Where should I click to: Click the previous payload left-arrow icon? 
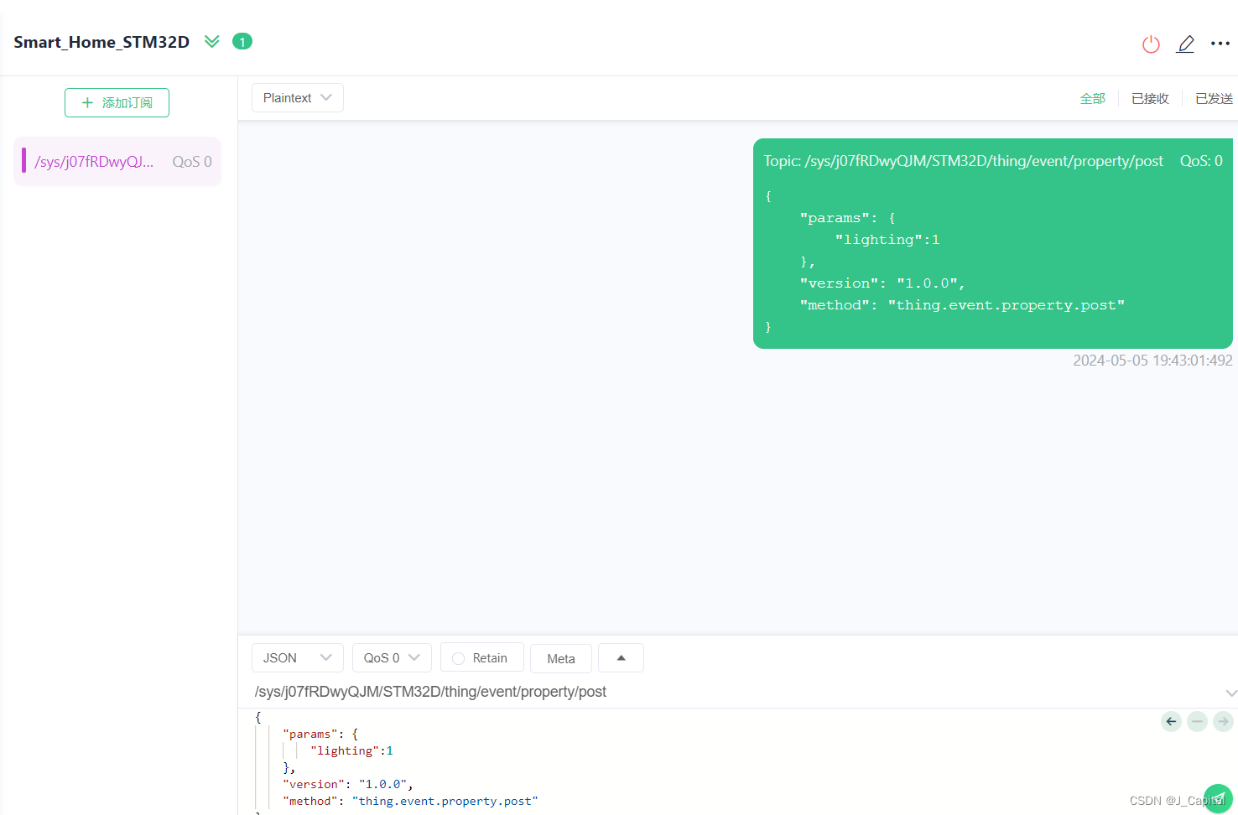pyautogui.click(x=1172, y=721)
